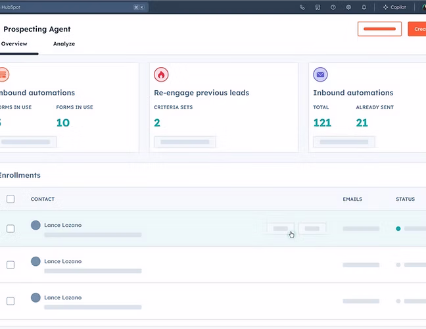Click placeholder button under Re-engage previous leads
This screenshot has width=426, height=329.
[185, 142]
